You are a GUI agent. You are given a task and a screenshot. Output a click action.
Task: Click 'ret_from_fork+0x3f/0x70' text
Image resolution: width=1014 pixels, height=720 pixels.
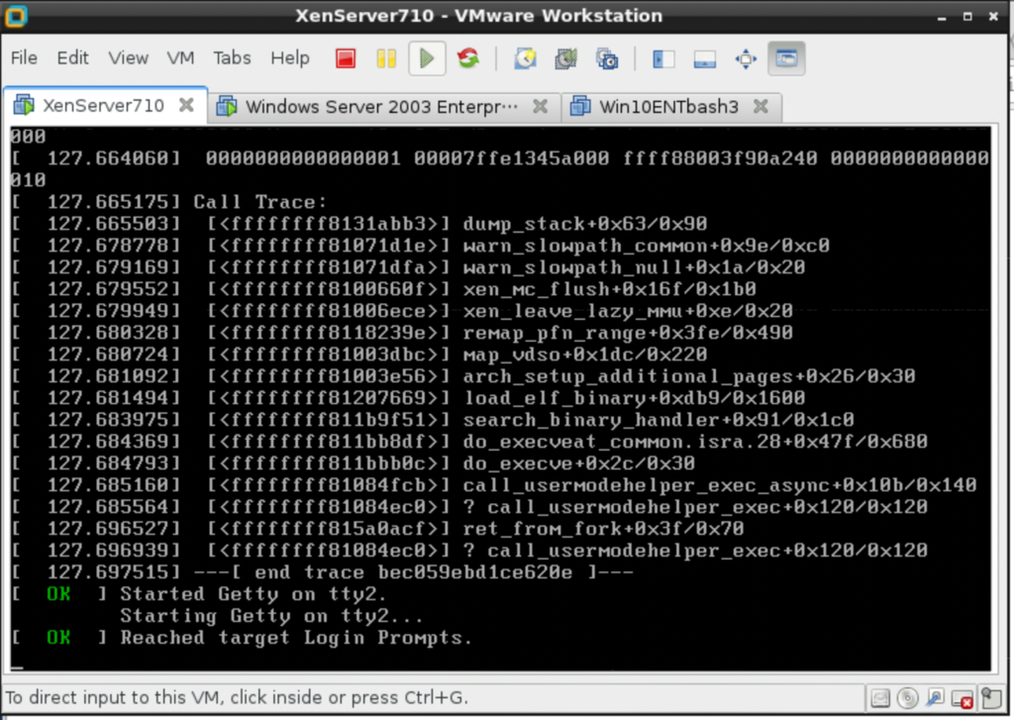[x=603, y=529]
